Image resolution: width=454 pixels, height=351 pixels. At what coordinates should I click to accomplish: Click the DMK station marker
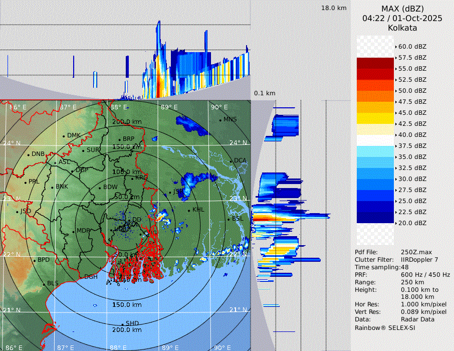[64, 136]
